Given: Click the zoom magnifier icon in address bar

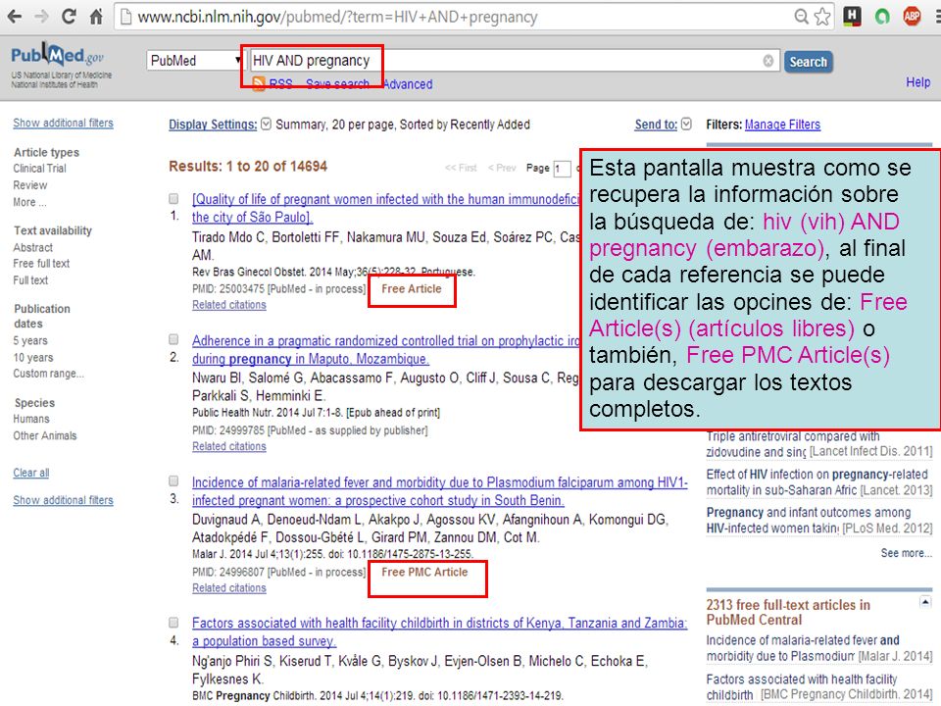Looking at the screenshot, I should [801, 17].
